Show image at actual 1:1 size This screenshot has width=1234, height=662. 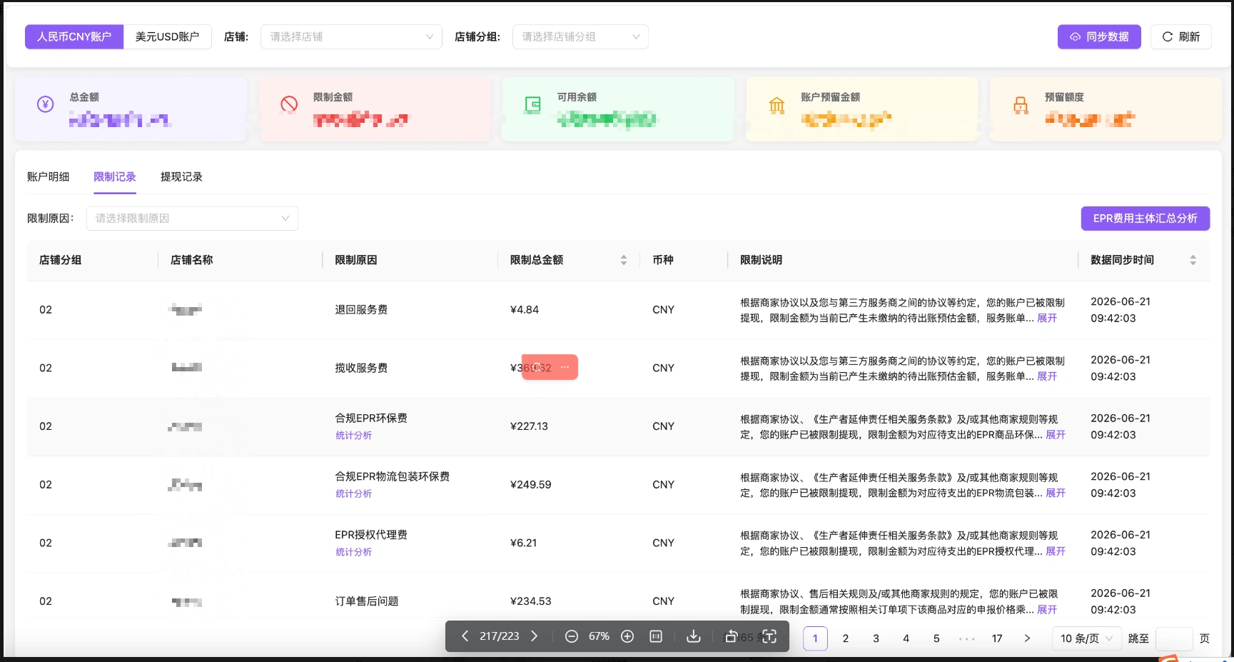(656, 636)
